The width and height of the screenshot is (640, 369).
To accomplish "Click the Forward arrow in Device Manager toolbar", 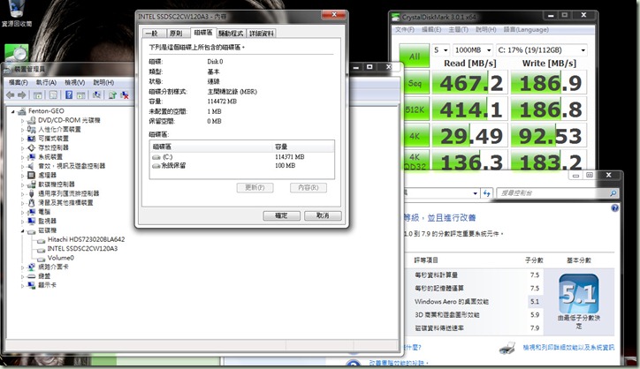I will 21,95.
